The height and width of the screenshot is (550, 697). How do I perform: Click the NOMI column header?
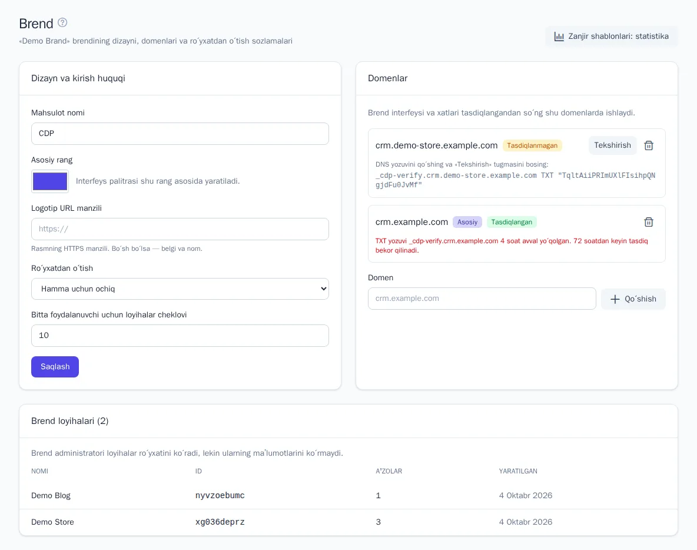39,471
